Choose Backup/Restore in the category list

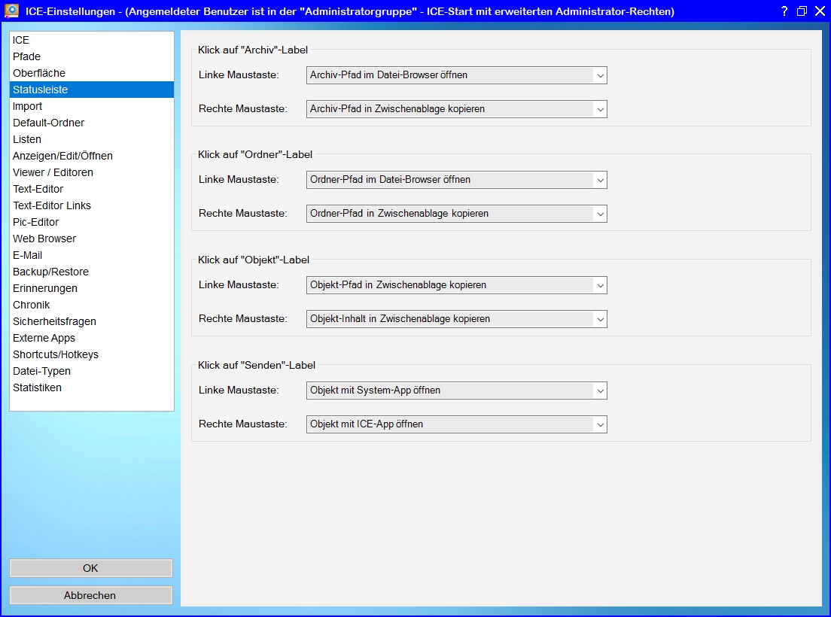click(92, 272)
